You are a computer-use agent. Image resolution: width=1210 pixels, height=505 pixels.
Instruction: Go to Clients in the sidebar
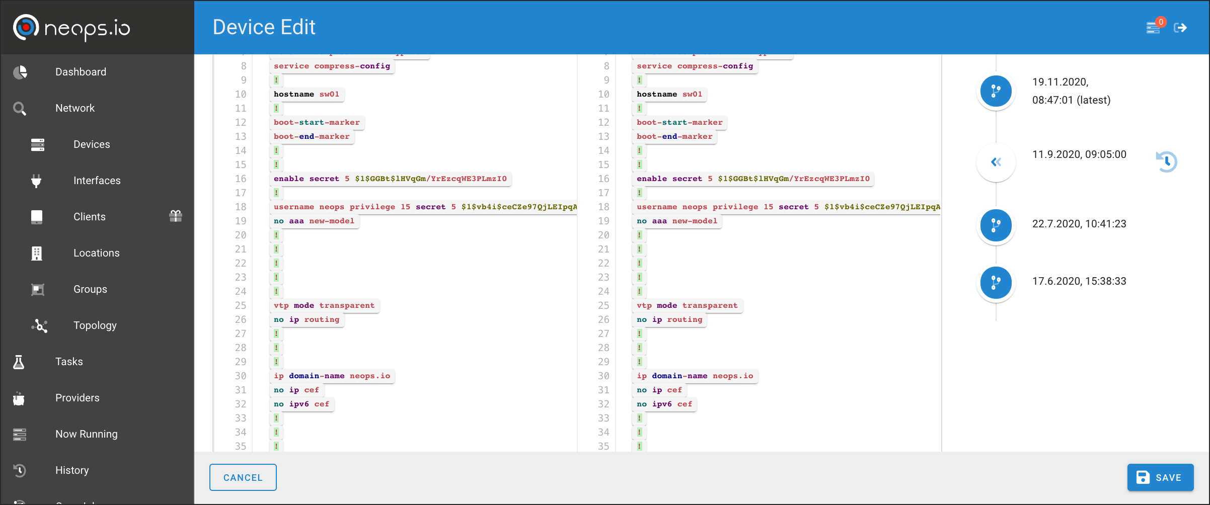click(x=90, y=217)
